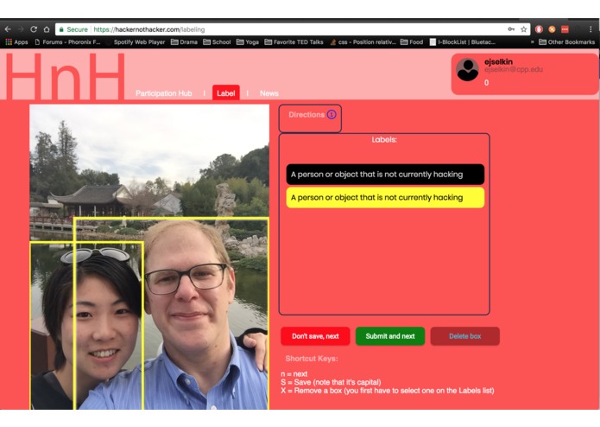
Task: Open the Yoga bookmarks folder
Action: point(248,42)
